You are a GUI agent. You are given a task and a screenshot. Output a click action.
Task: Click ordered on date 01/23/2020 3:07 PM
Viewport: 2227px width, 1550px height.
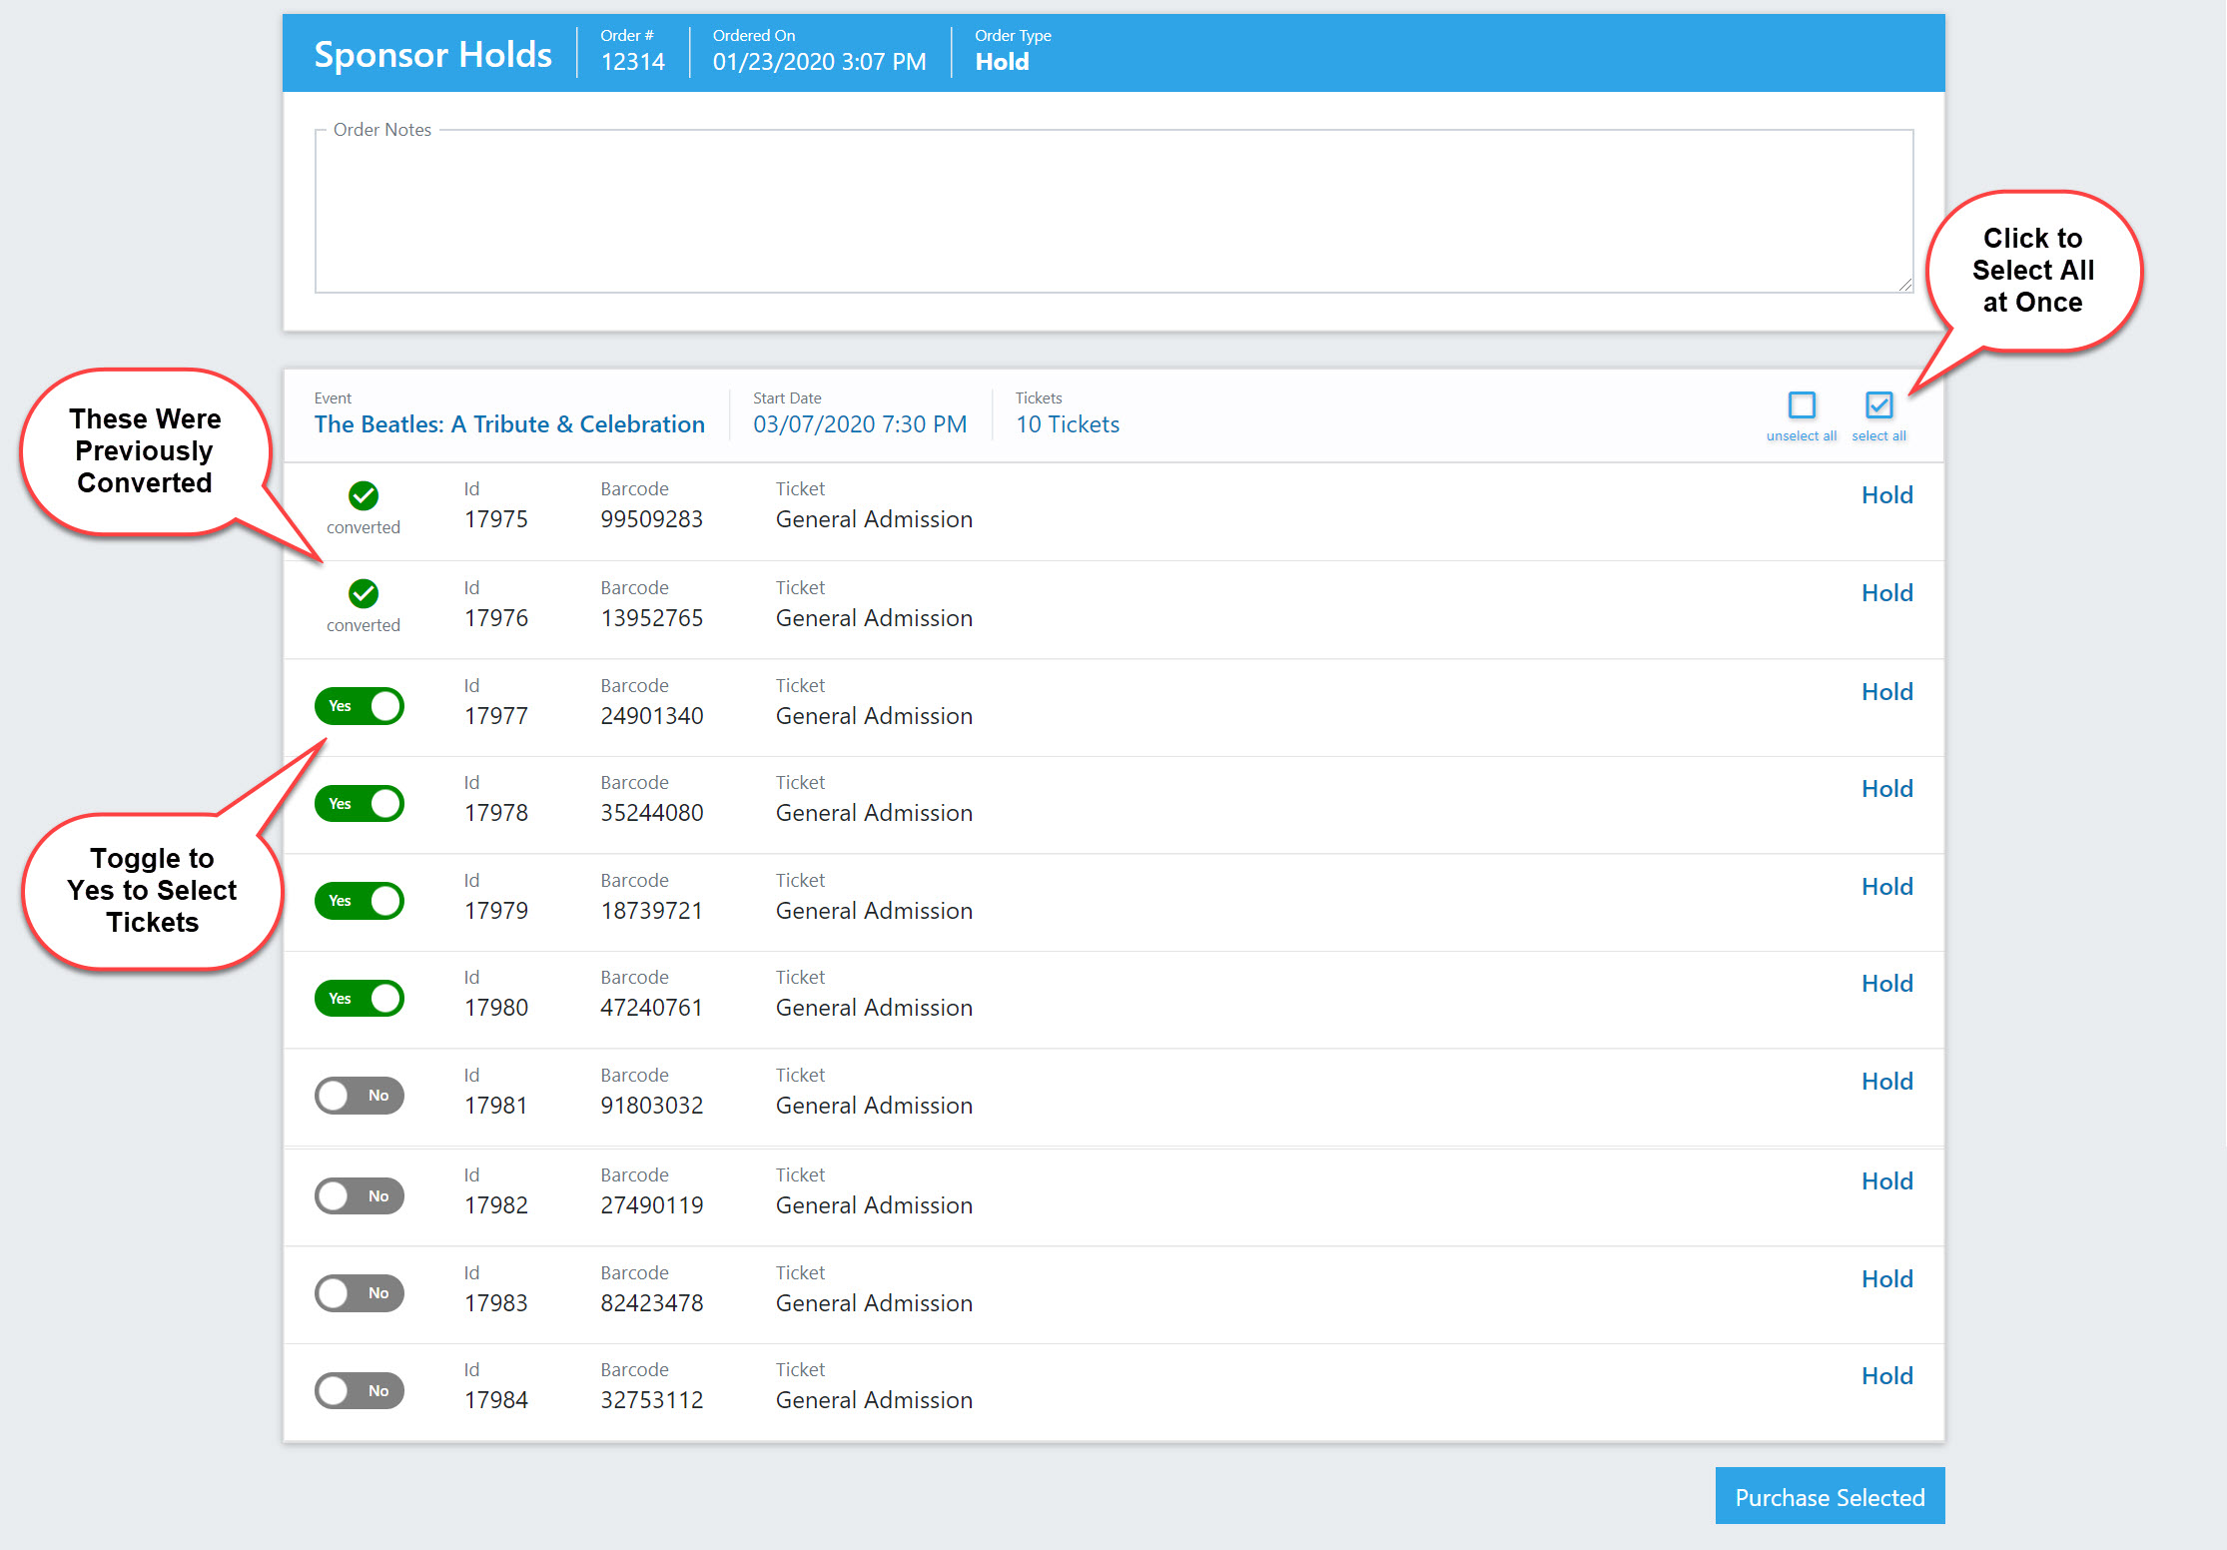click(x=819, y=62)
